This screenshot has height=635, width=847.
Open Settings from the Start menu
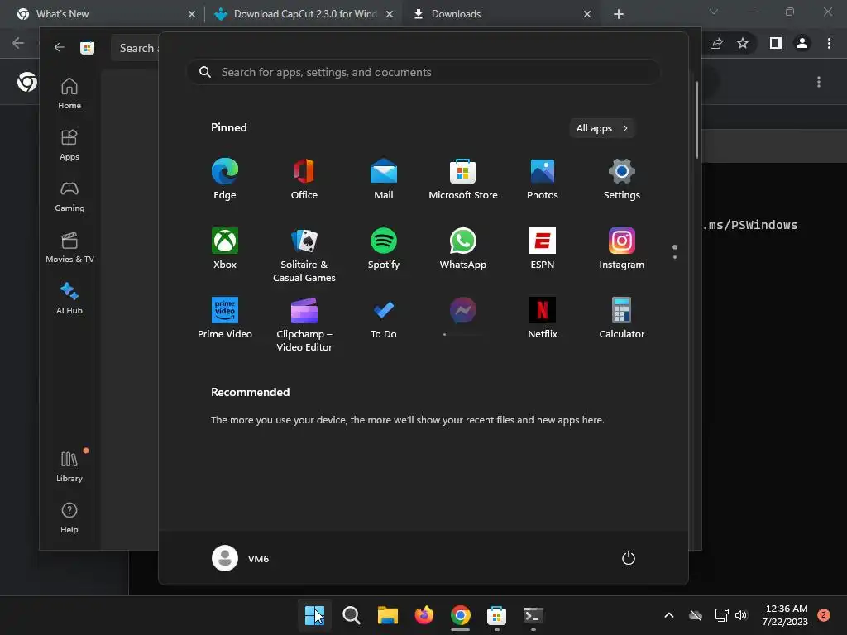pos(622,179)
